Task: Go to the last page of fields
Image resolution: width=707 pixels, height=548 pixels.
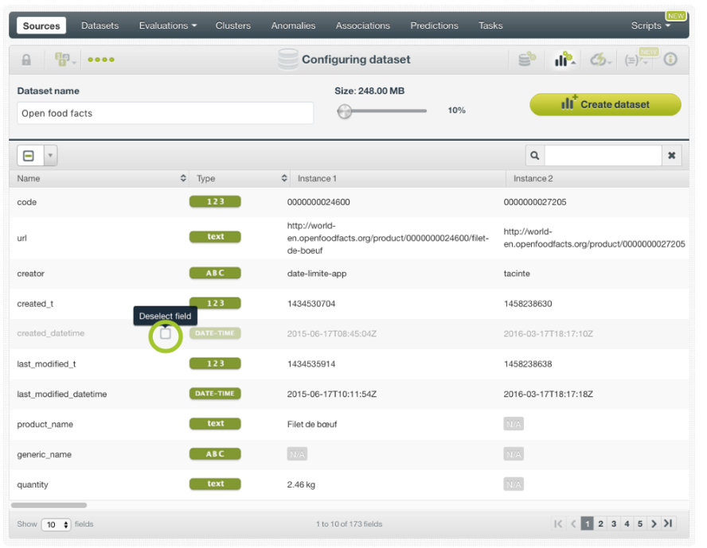Action: [x=669, y=523]
